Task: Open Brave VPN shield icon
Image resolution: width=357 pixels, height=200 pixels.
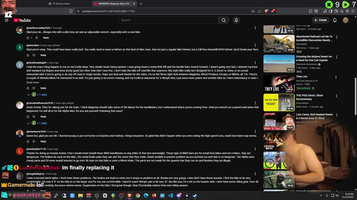Action: (347, 11)
